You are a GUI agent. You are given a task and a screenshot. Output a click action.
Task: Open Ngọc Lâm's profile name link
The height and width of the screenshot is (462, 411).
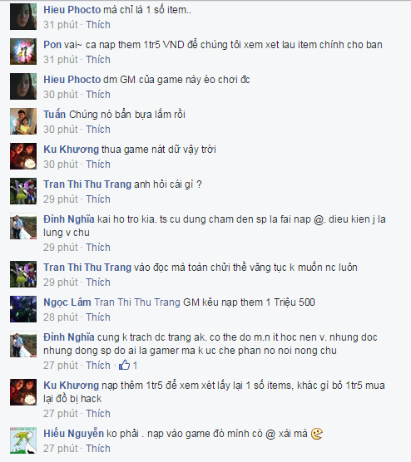67,302
